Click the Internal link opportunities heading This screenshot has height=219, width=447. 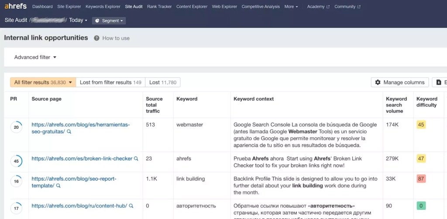point(46,38)
